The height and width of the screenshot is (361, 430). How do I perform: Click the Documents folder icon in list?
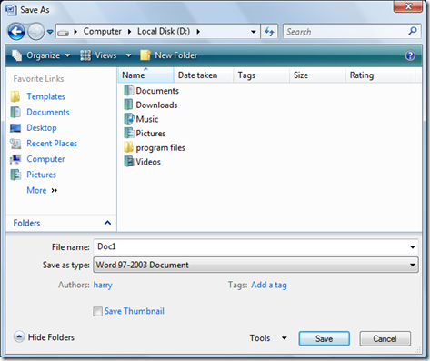(129, 90)
